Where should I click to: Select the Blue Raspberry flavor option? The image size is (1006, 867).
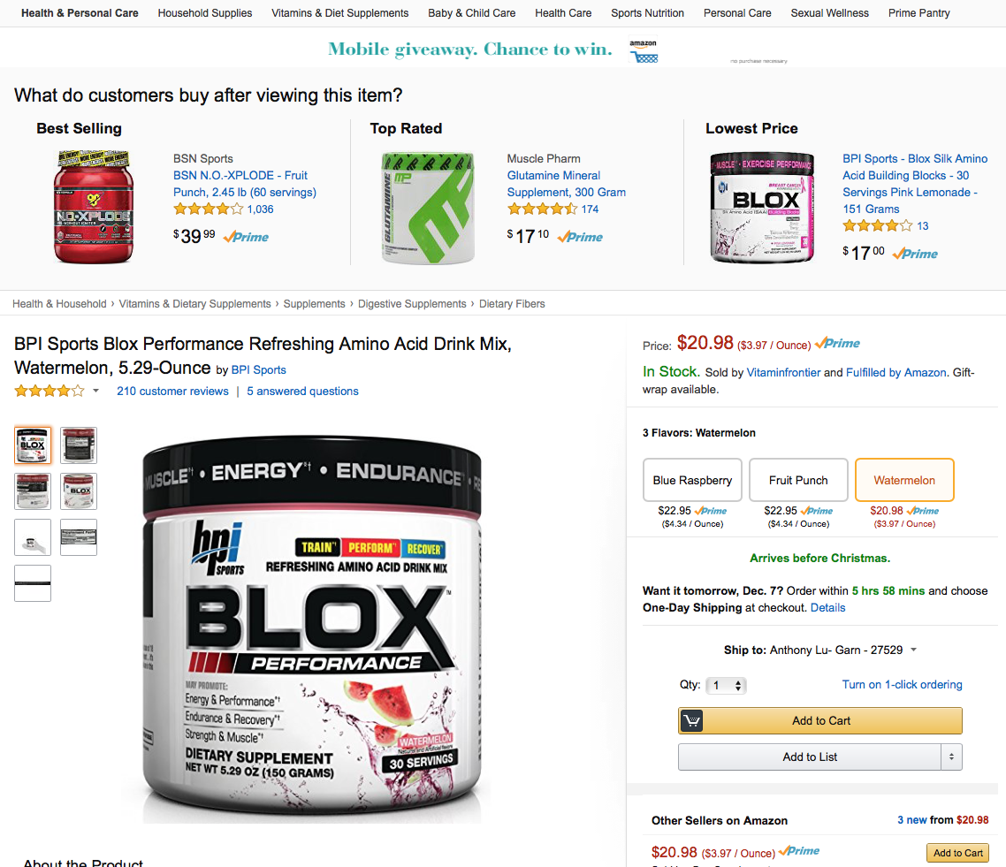pyautogui.click(x=692, y=480)
